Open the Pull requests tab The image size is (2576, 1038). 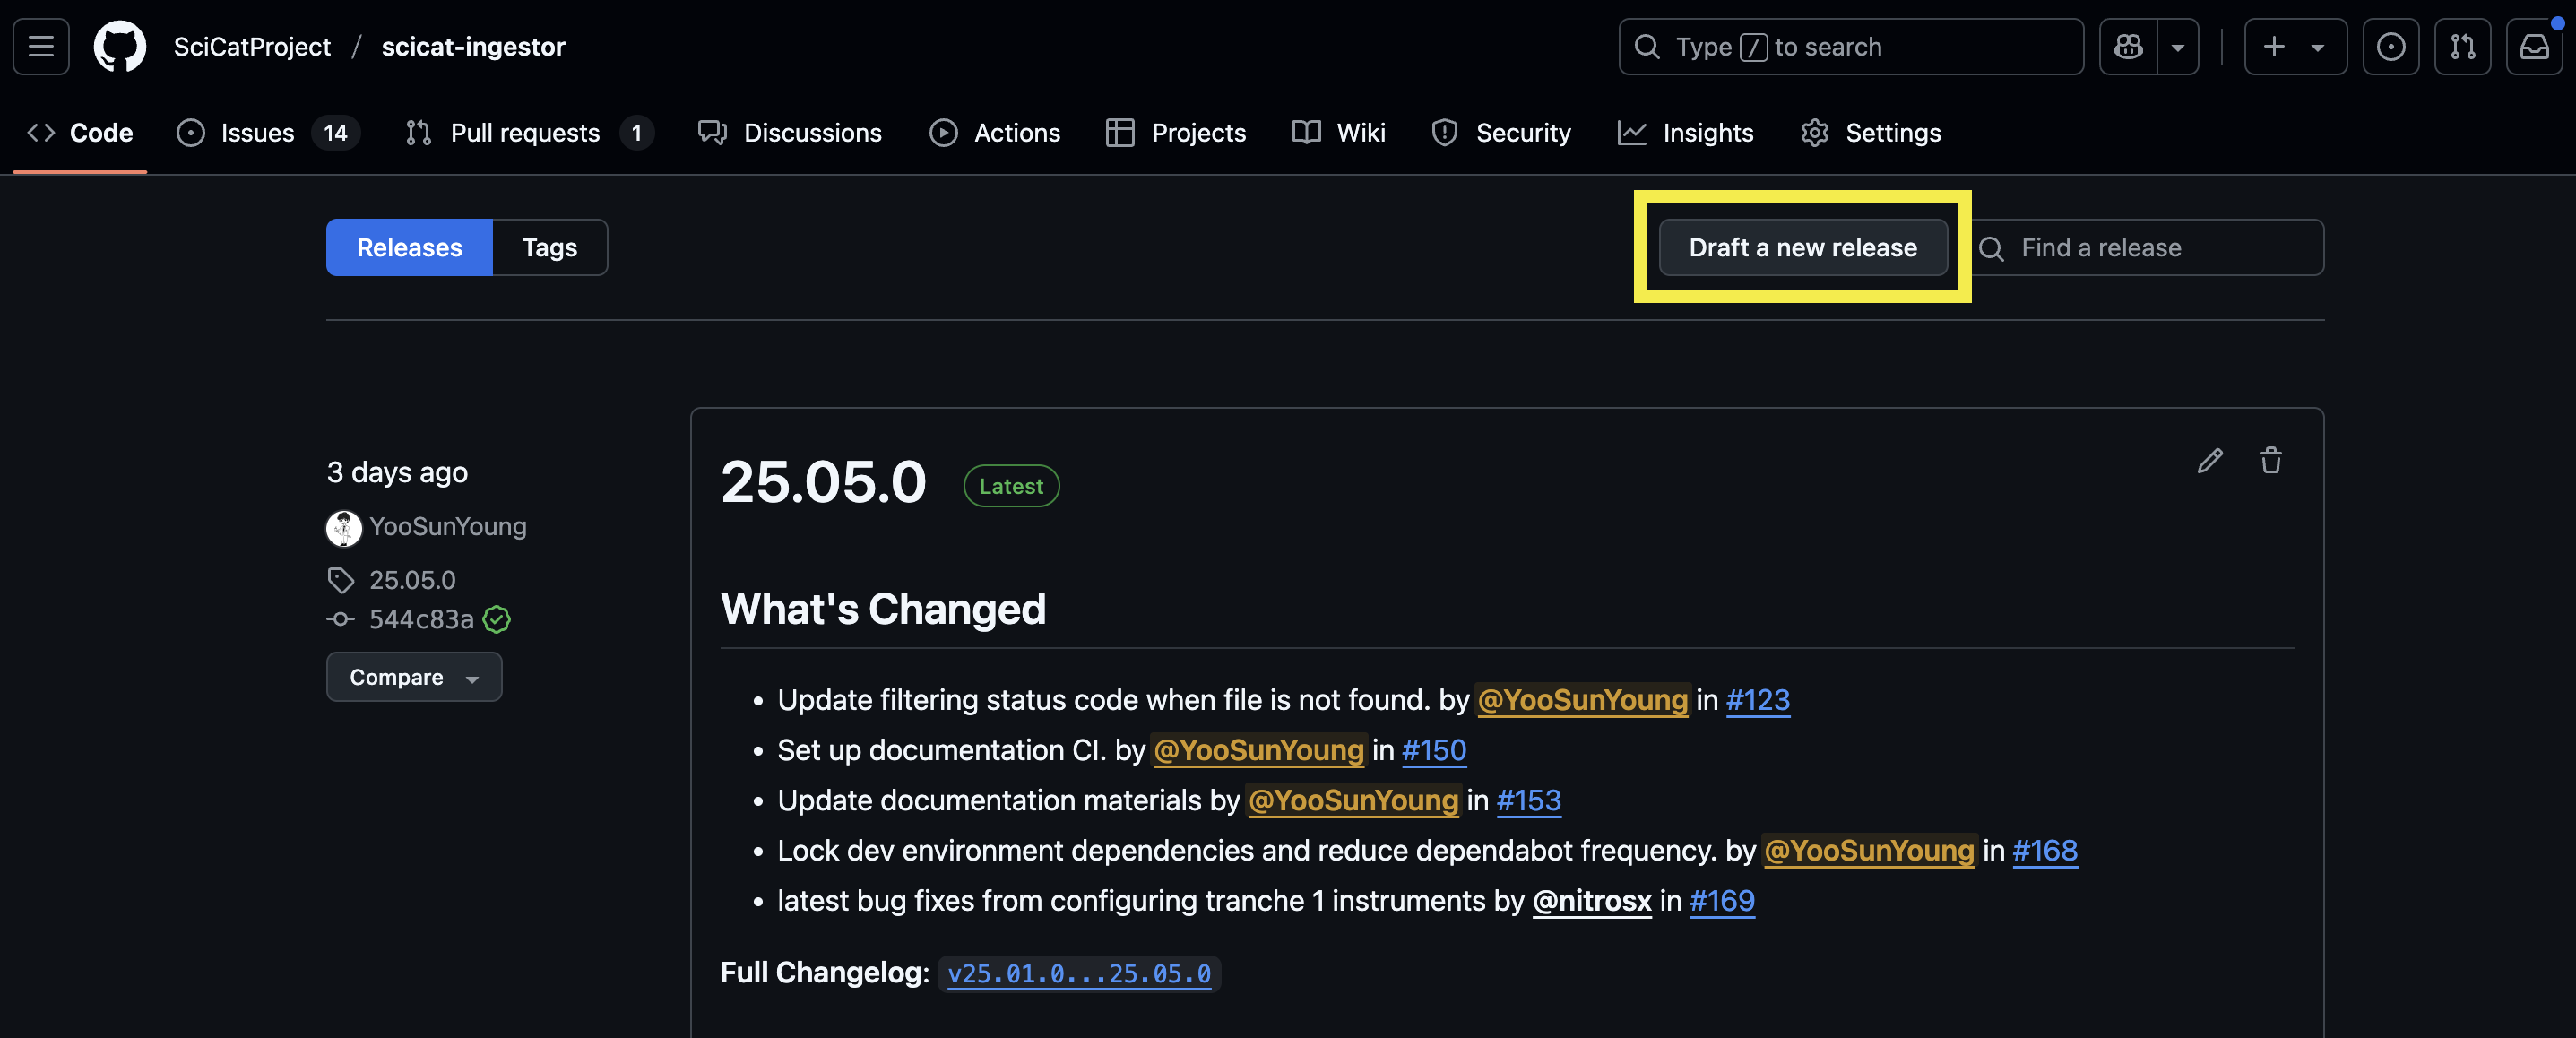coord(525,133)
